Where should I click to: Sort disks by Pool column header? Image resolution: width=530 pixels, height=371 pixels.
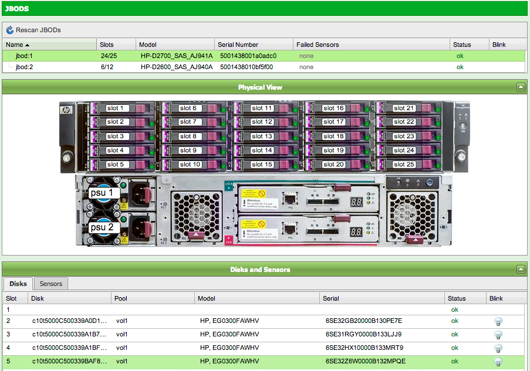click(x=153, y=298)
